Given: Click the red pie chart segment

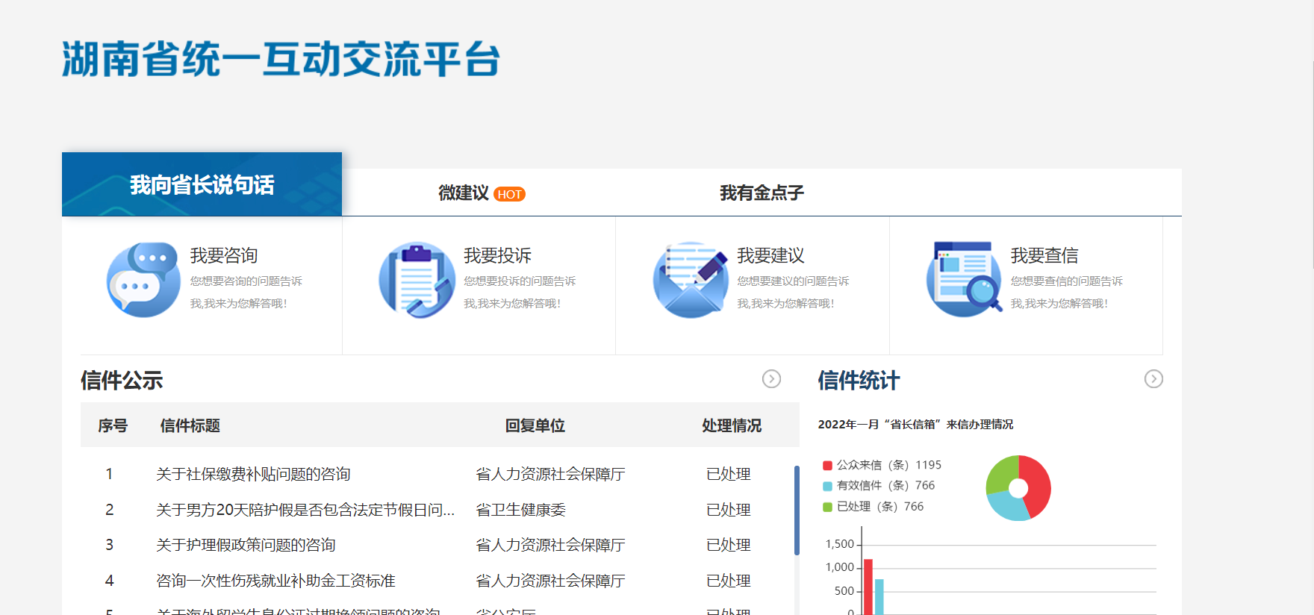Looking at the screenshot, I should [1037, 485].
